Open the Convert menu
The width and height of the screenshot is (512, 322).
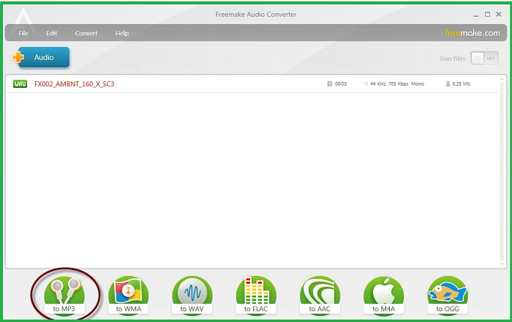(x=86, y=33)
